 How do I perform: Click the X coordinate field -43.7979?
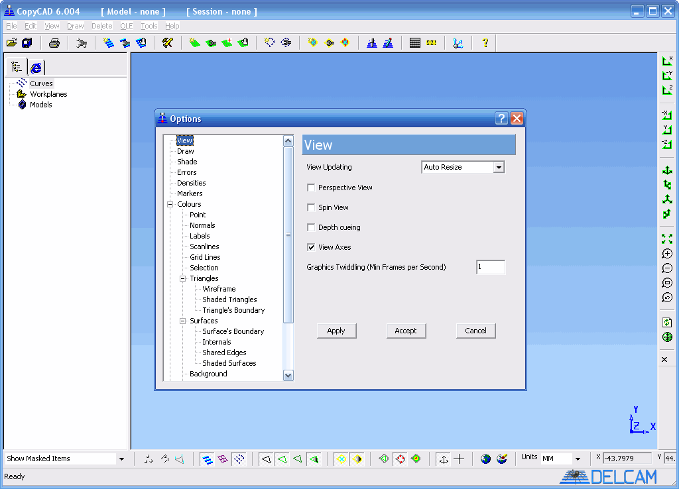point(627,459)
